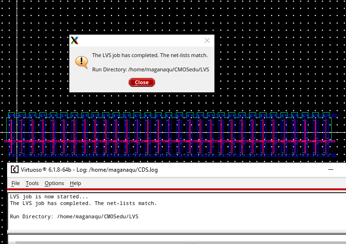The height and width of the screenshot is (244, 346).
Task: Click the Run Directory line in the log output
Action: pyautogui.click(x=74, y=216)
